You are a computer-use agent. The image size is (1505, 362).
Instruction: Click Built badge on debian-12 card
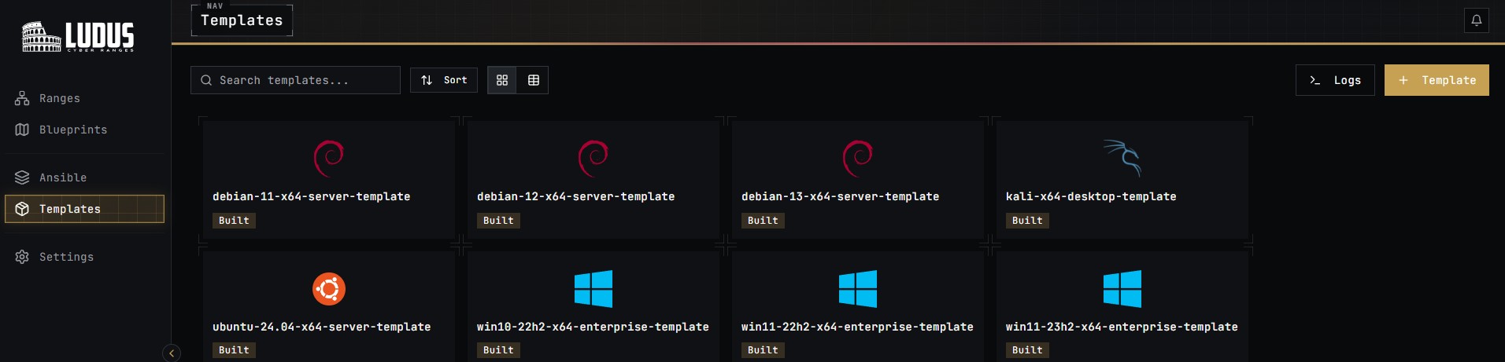click(498, 221)
